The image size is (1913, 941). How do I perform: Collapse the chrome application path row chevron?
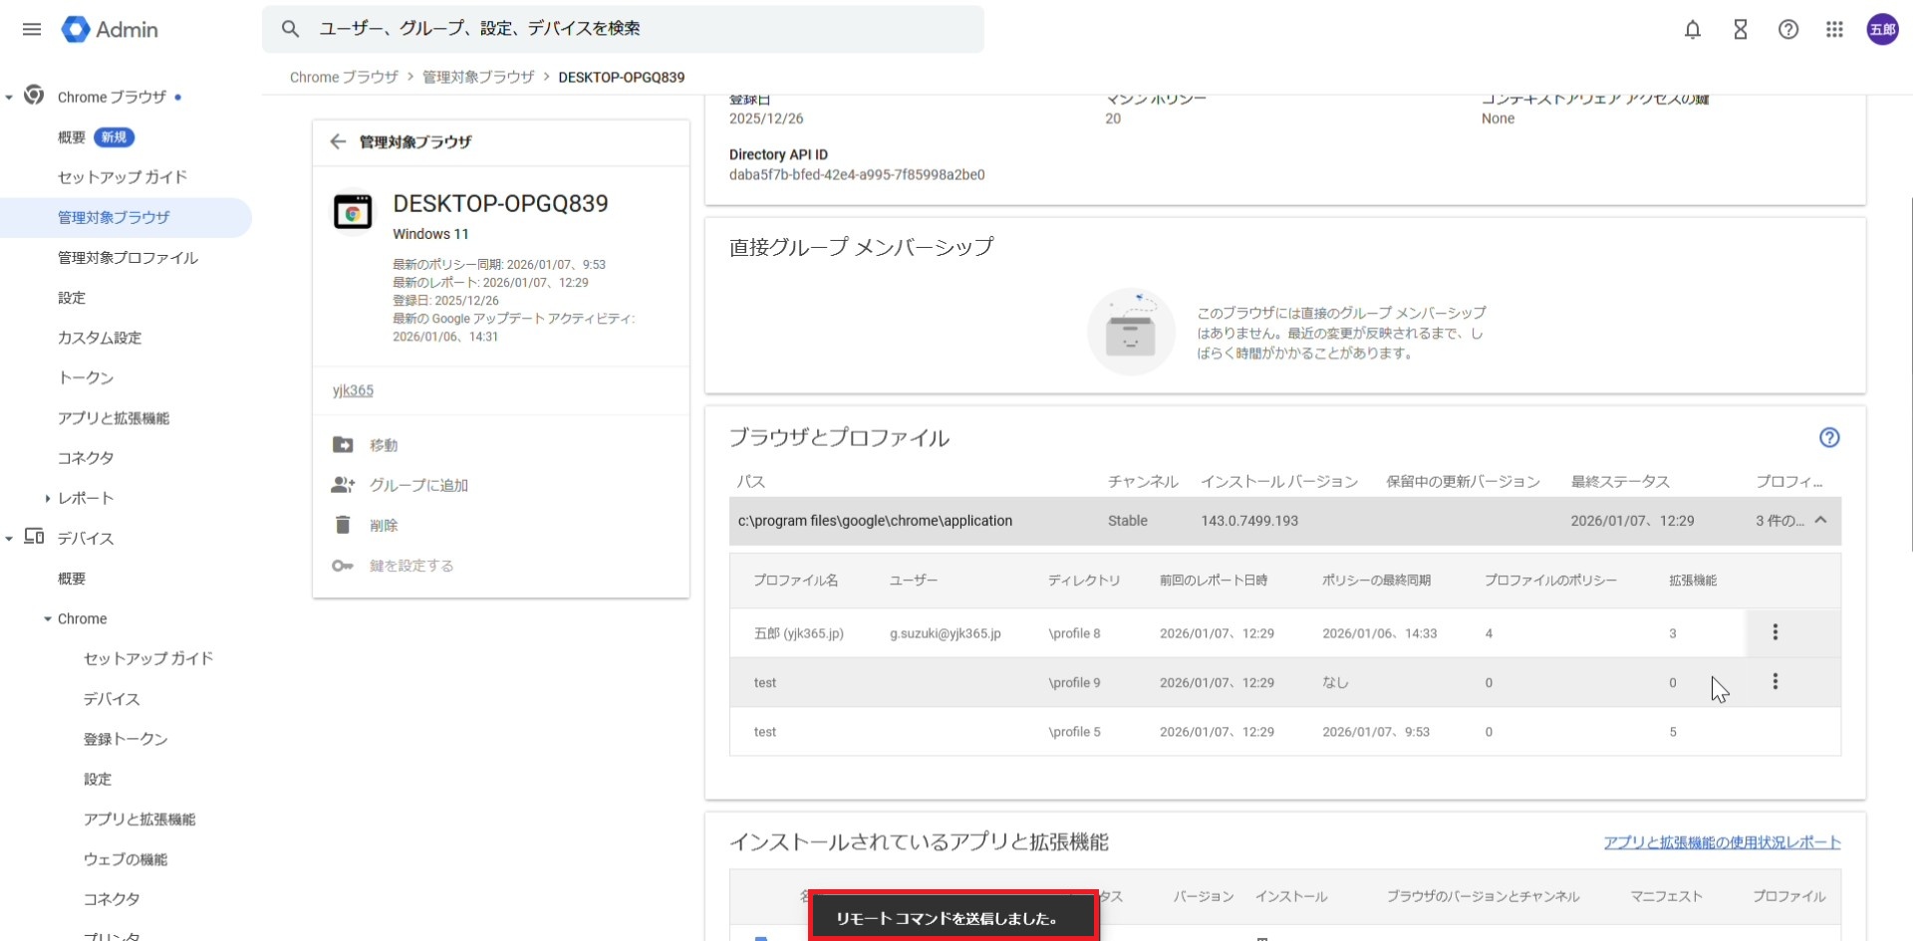click(x=1820, y=521)
